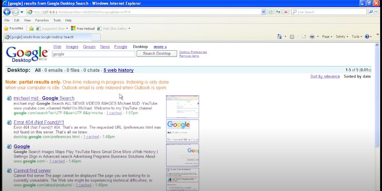
Task: Click the Google search query input field
Action: click(x=93, y=54)
